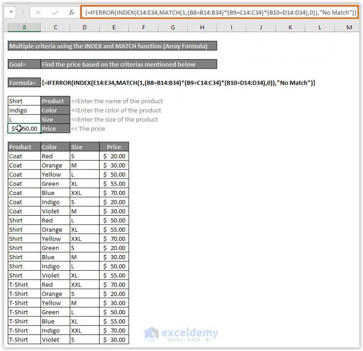
Task: Select the 'XXL' size cell of Shirt Yellow
Action: [x=85, y=238]
